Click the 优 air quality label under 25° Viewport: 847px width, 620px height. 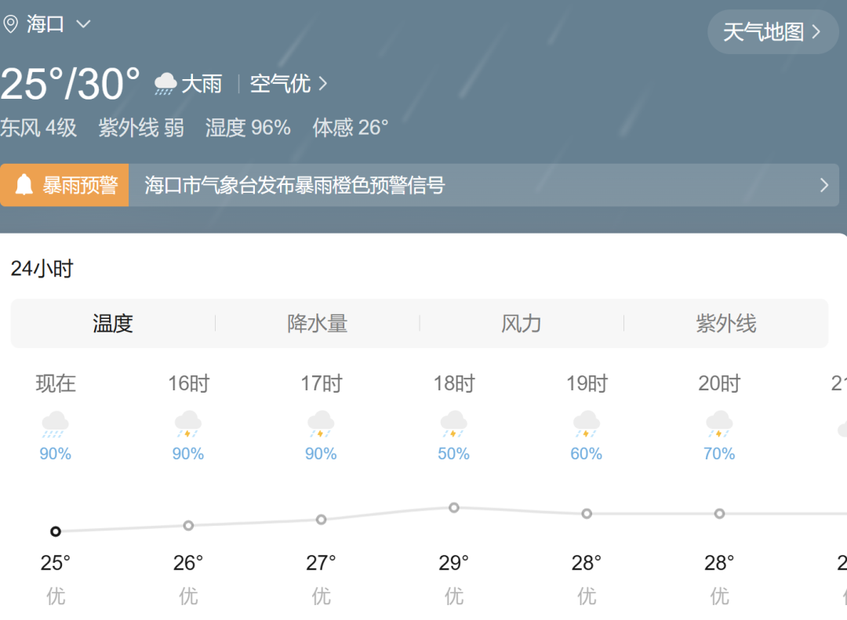[56, 596]
